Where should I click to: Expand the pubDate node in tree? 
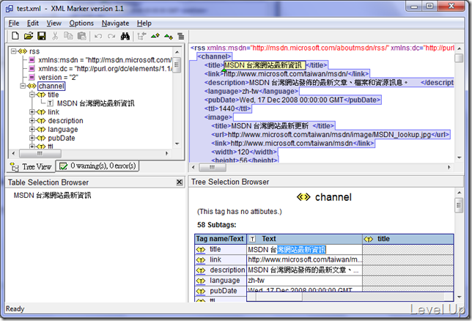pyautogui.click(x=32, y=139)
